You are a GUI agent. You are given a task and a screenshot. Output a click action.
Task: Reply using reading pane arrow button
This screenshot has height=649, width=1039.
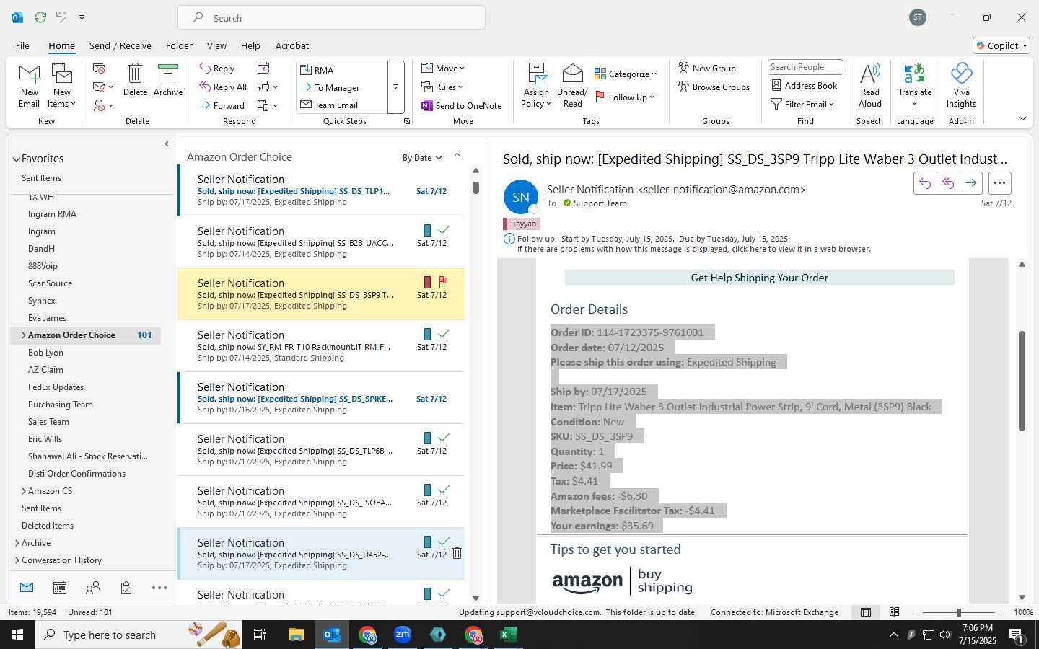(925, 183)
